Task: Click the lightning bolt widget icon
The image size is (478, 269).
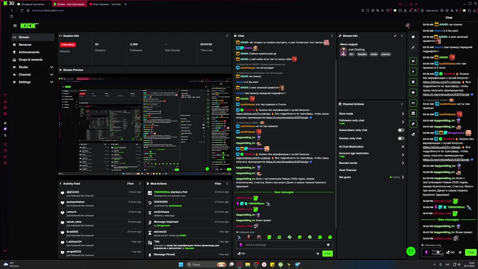Action: (x=413, y=71)
